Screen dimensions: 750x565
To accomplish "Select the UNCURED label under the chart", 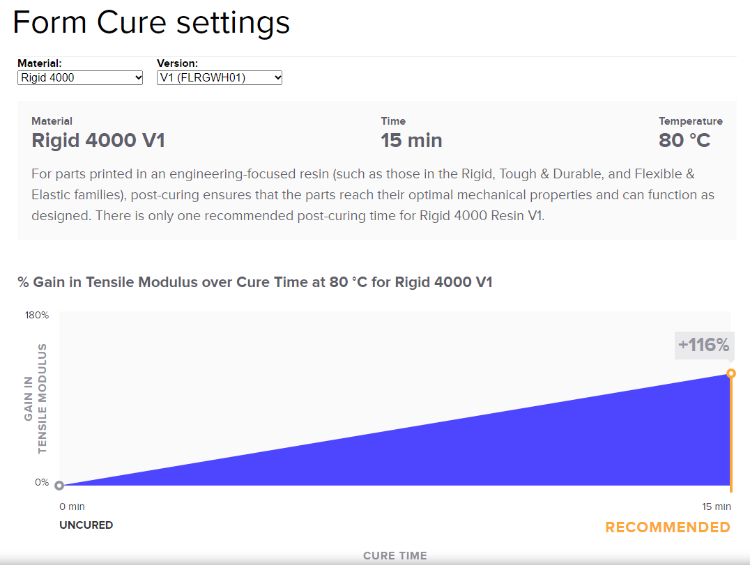I will tap(86, 525).
